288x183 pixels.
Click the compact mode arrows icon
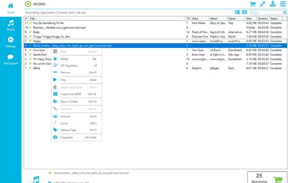tap(263, 4)
